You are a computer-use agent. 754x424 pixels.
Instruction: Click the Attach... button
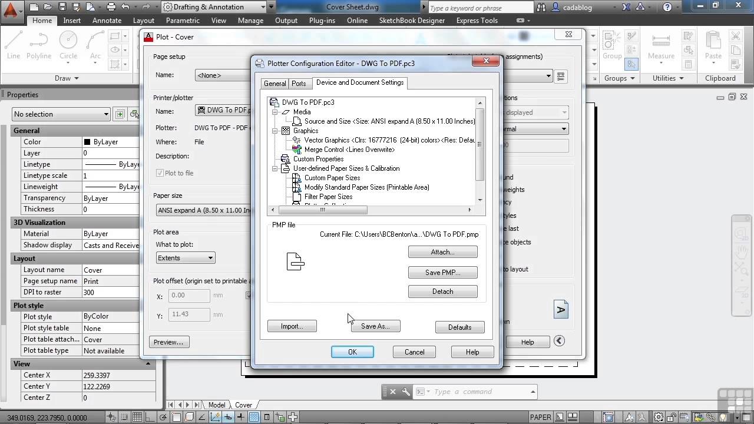coord(442,252)
